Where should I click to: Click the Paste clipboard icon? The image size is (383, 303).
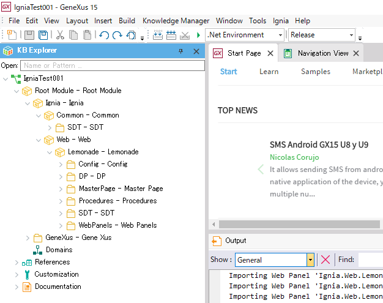tap(87, 35)
